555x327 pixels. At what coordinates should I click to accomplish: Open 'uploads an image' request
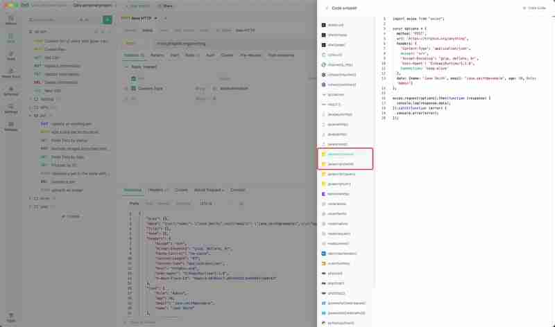(67, 191)
